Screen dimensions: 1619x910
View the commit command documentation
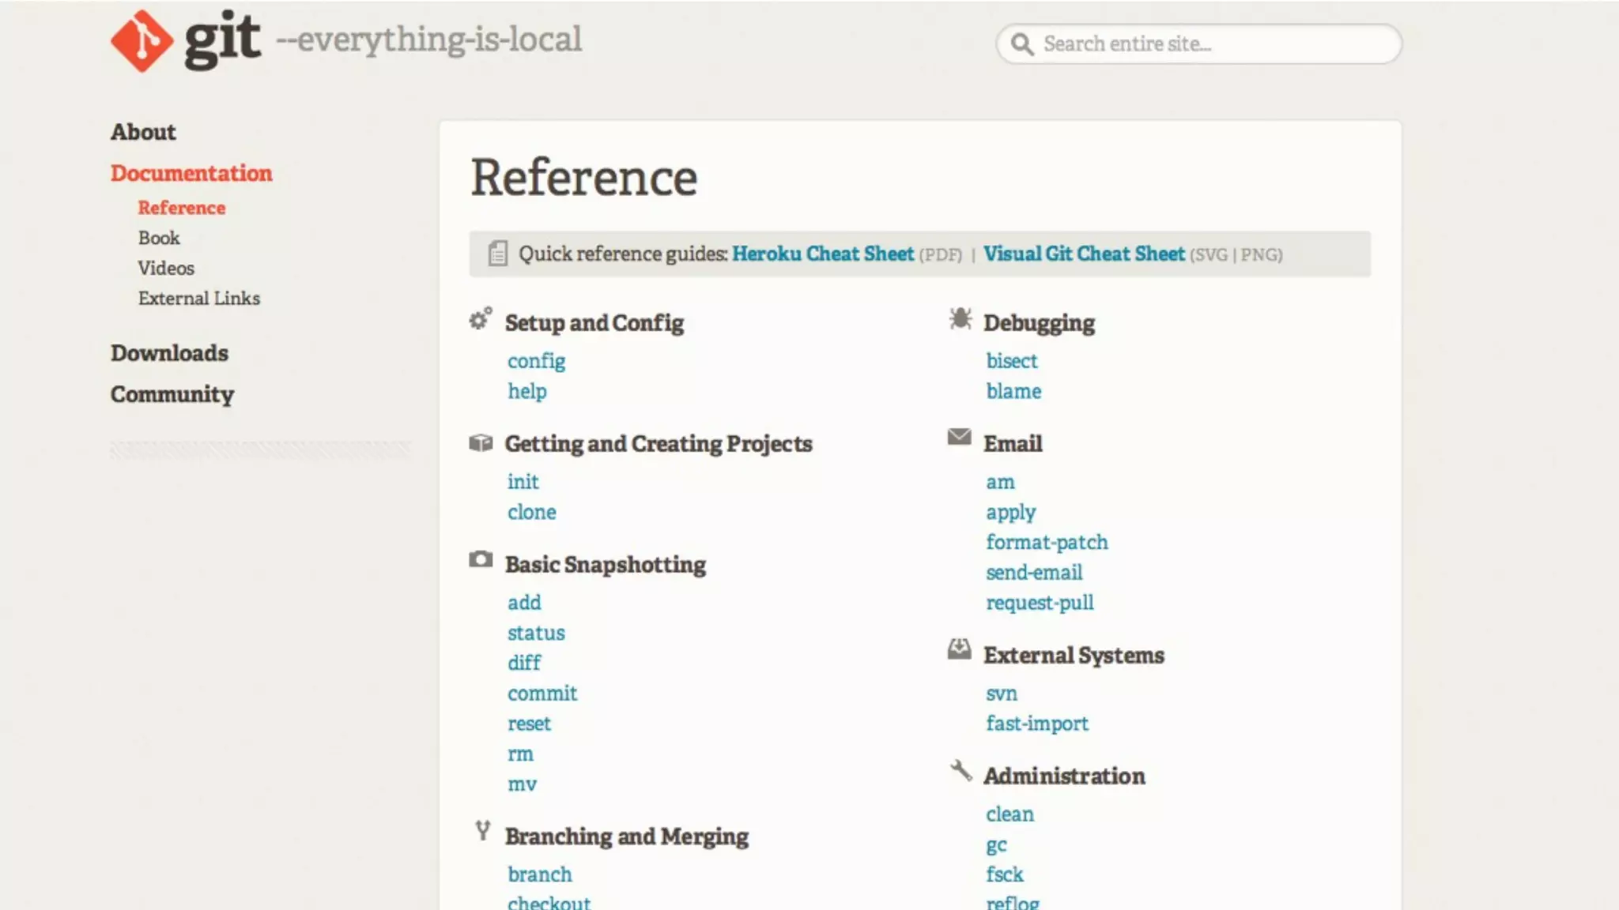tap(542, 694)
